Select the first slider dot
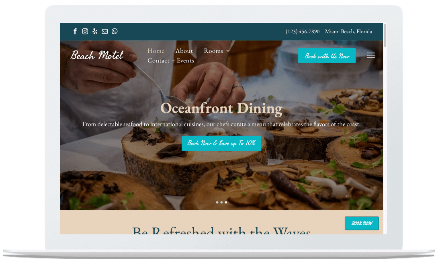This screenshot has height=262, width=438. [x=217, y=202]
